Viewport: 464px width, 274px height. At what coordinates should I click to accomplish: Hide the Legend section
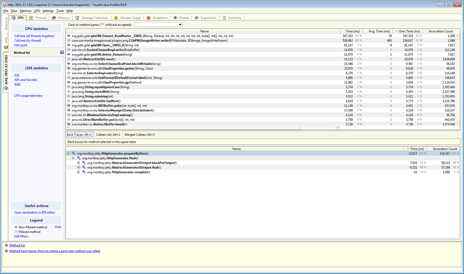tap(58, 227)
